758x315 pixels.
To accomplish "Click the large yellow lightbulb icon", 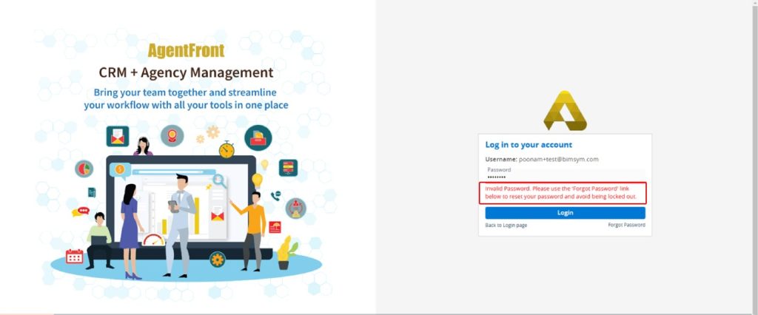I will pos(258,180).
